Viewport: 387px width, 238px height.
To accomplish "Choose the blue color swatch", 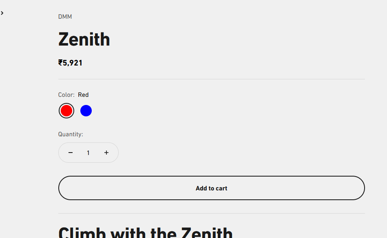I will [x=86, y=111].
